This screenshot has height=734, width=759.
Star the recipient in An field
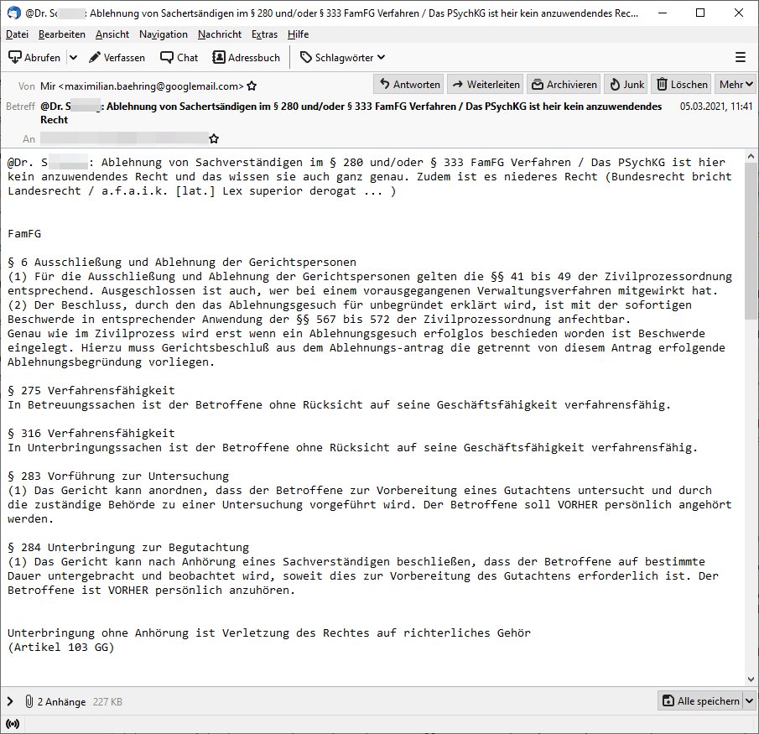tap(214, 139)
